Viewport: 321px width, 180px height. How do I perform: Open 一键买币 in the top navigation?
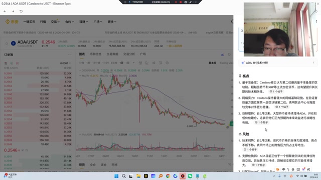point(29,21)
